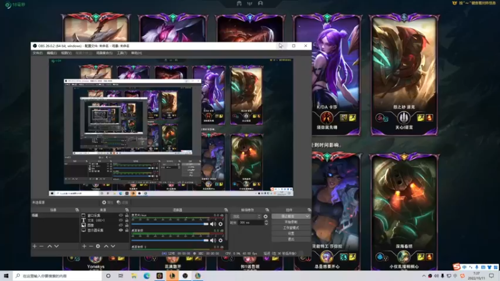Toggle visibility eye of 窗口采集 source
This screenshot has width=500, height=281.
(121, 215)
